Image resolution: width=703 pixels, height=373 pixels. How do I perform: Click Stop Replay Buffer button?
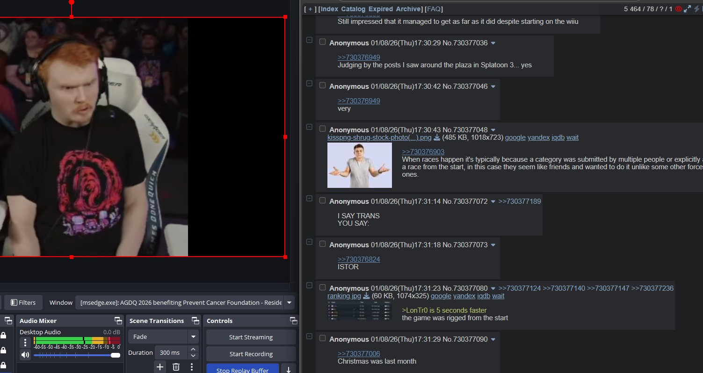pyautogui.click(x=243, y=369)
